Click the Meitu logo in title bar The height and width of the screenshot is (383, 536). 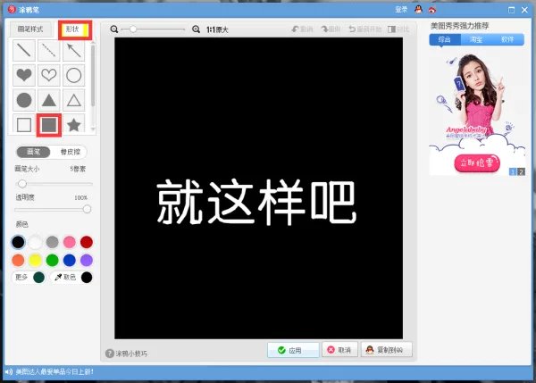click(x=12, y=9)
